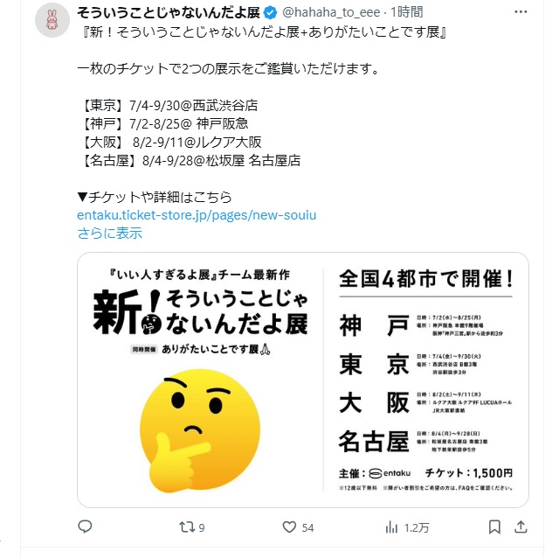
Task: Click the blue verified badge
Action: pyautogui.click(x=270, y=13)
